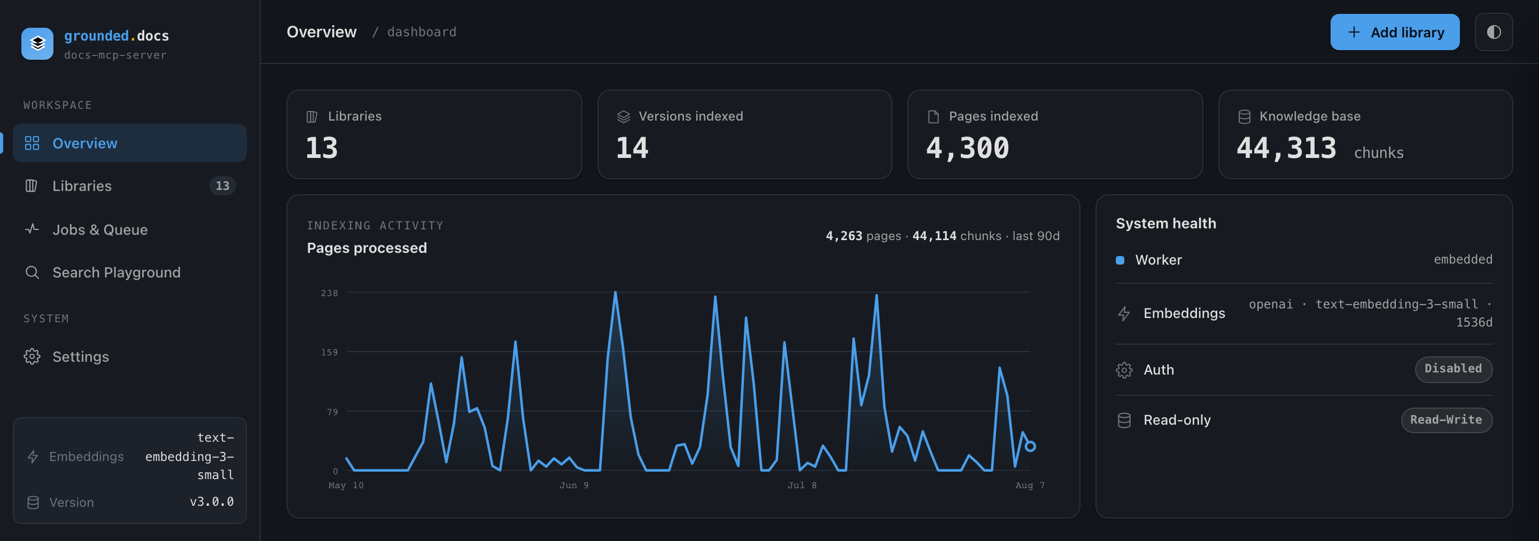The width and height of the screenshot is (1539, 541).
Task: Click the System health heading
Action: click(x=1165, y=224)
